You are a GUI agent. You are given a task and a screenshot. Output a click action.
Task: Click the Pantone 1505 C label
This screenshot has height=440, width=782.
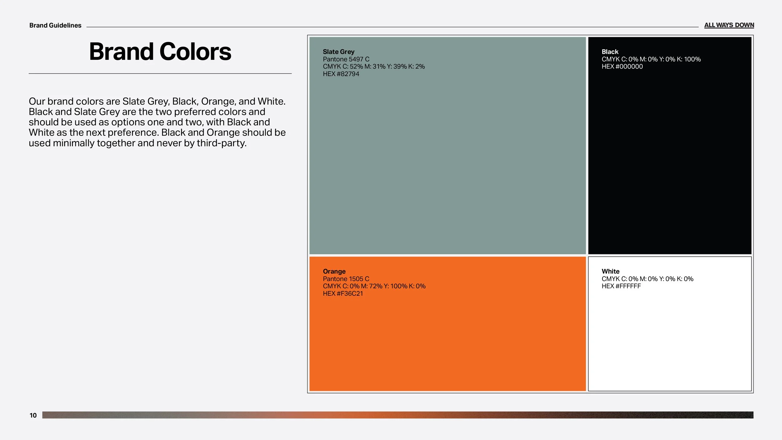pyautogui.click(x=346, y=279)
